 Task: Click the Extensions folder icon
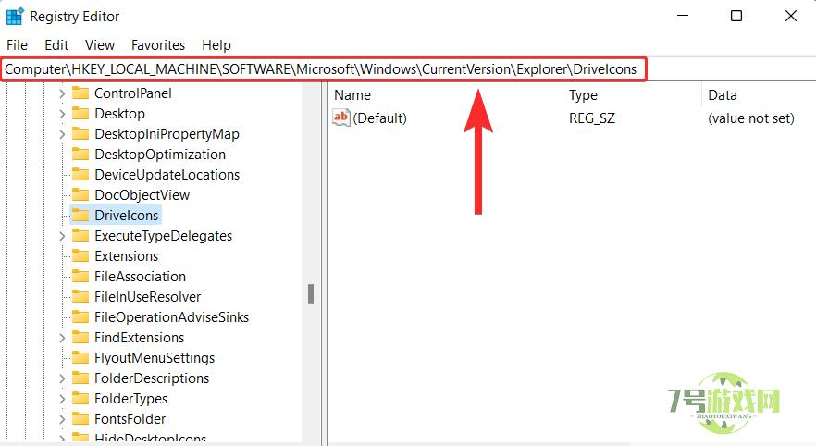80,255
